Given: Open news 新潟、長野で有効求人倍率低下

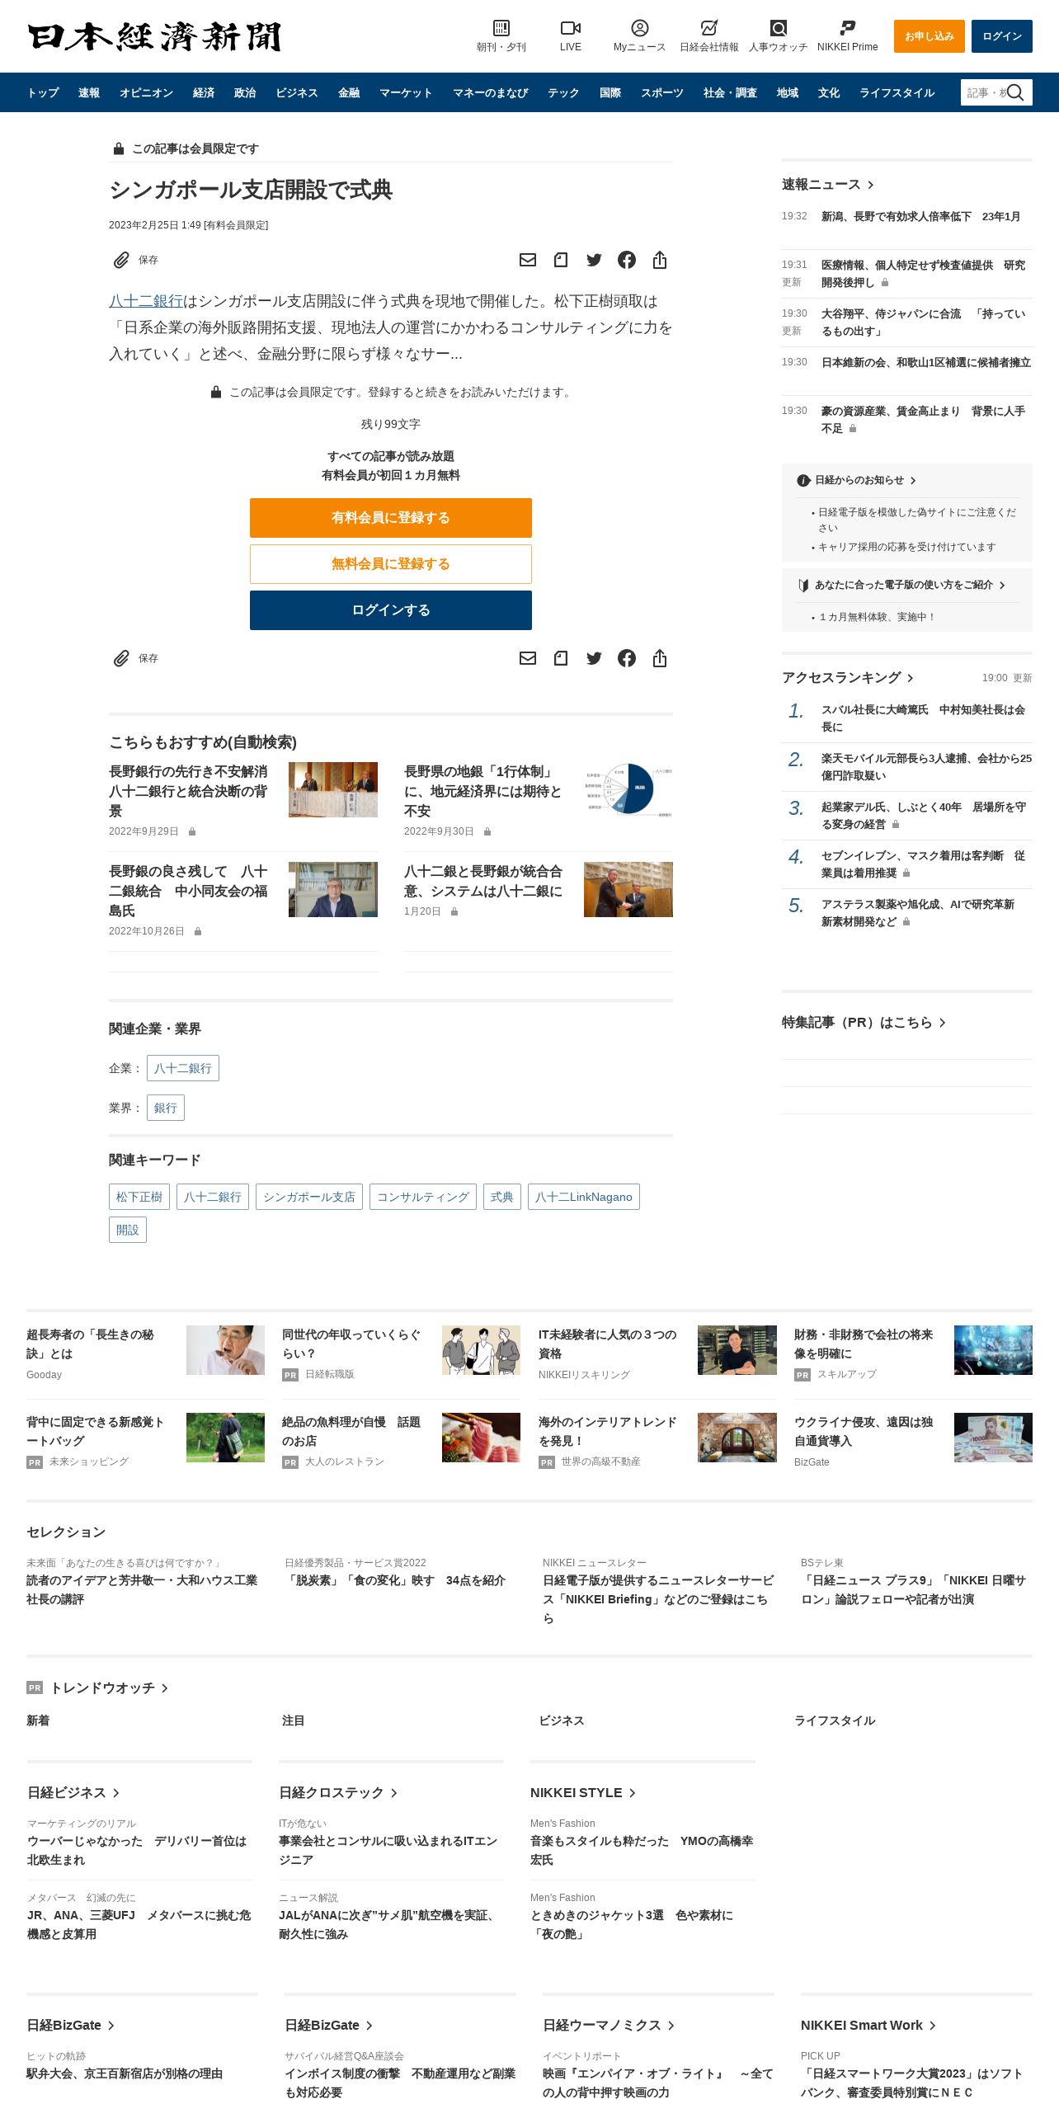Looking at the screenshot, I should [920, 216].
